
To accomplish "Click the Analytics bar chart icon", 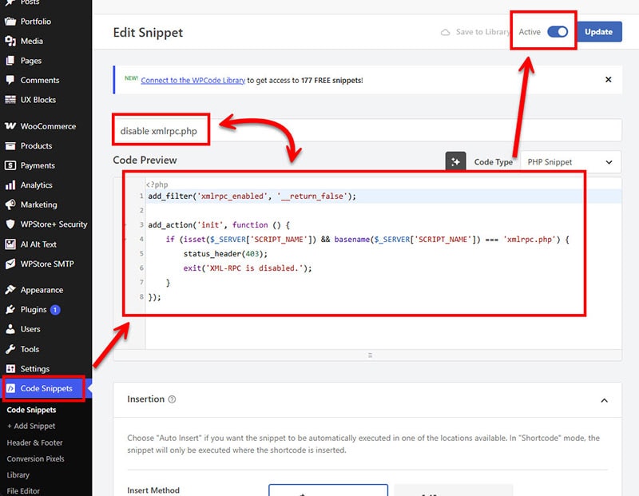I will tap(10, 185).
